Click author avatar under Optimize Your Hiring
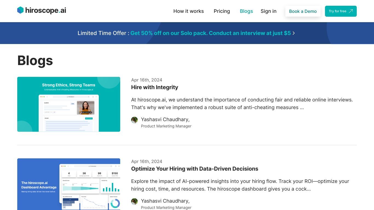The height and width of the screenshot is (210, 374). click(134, 202)
